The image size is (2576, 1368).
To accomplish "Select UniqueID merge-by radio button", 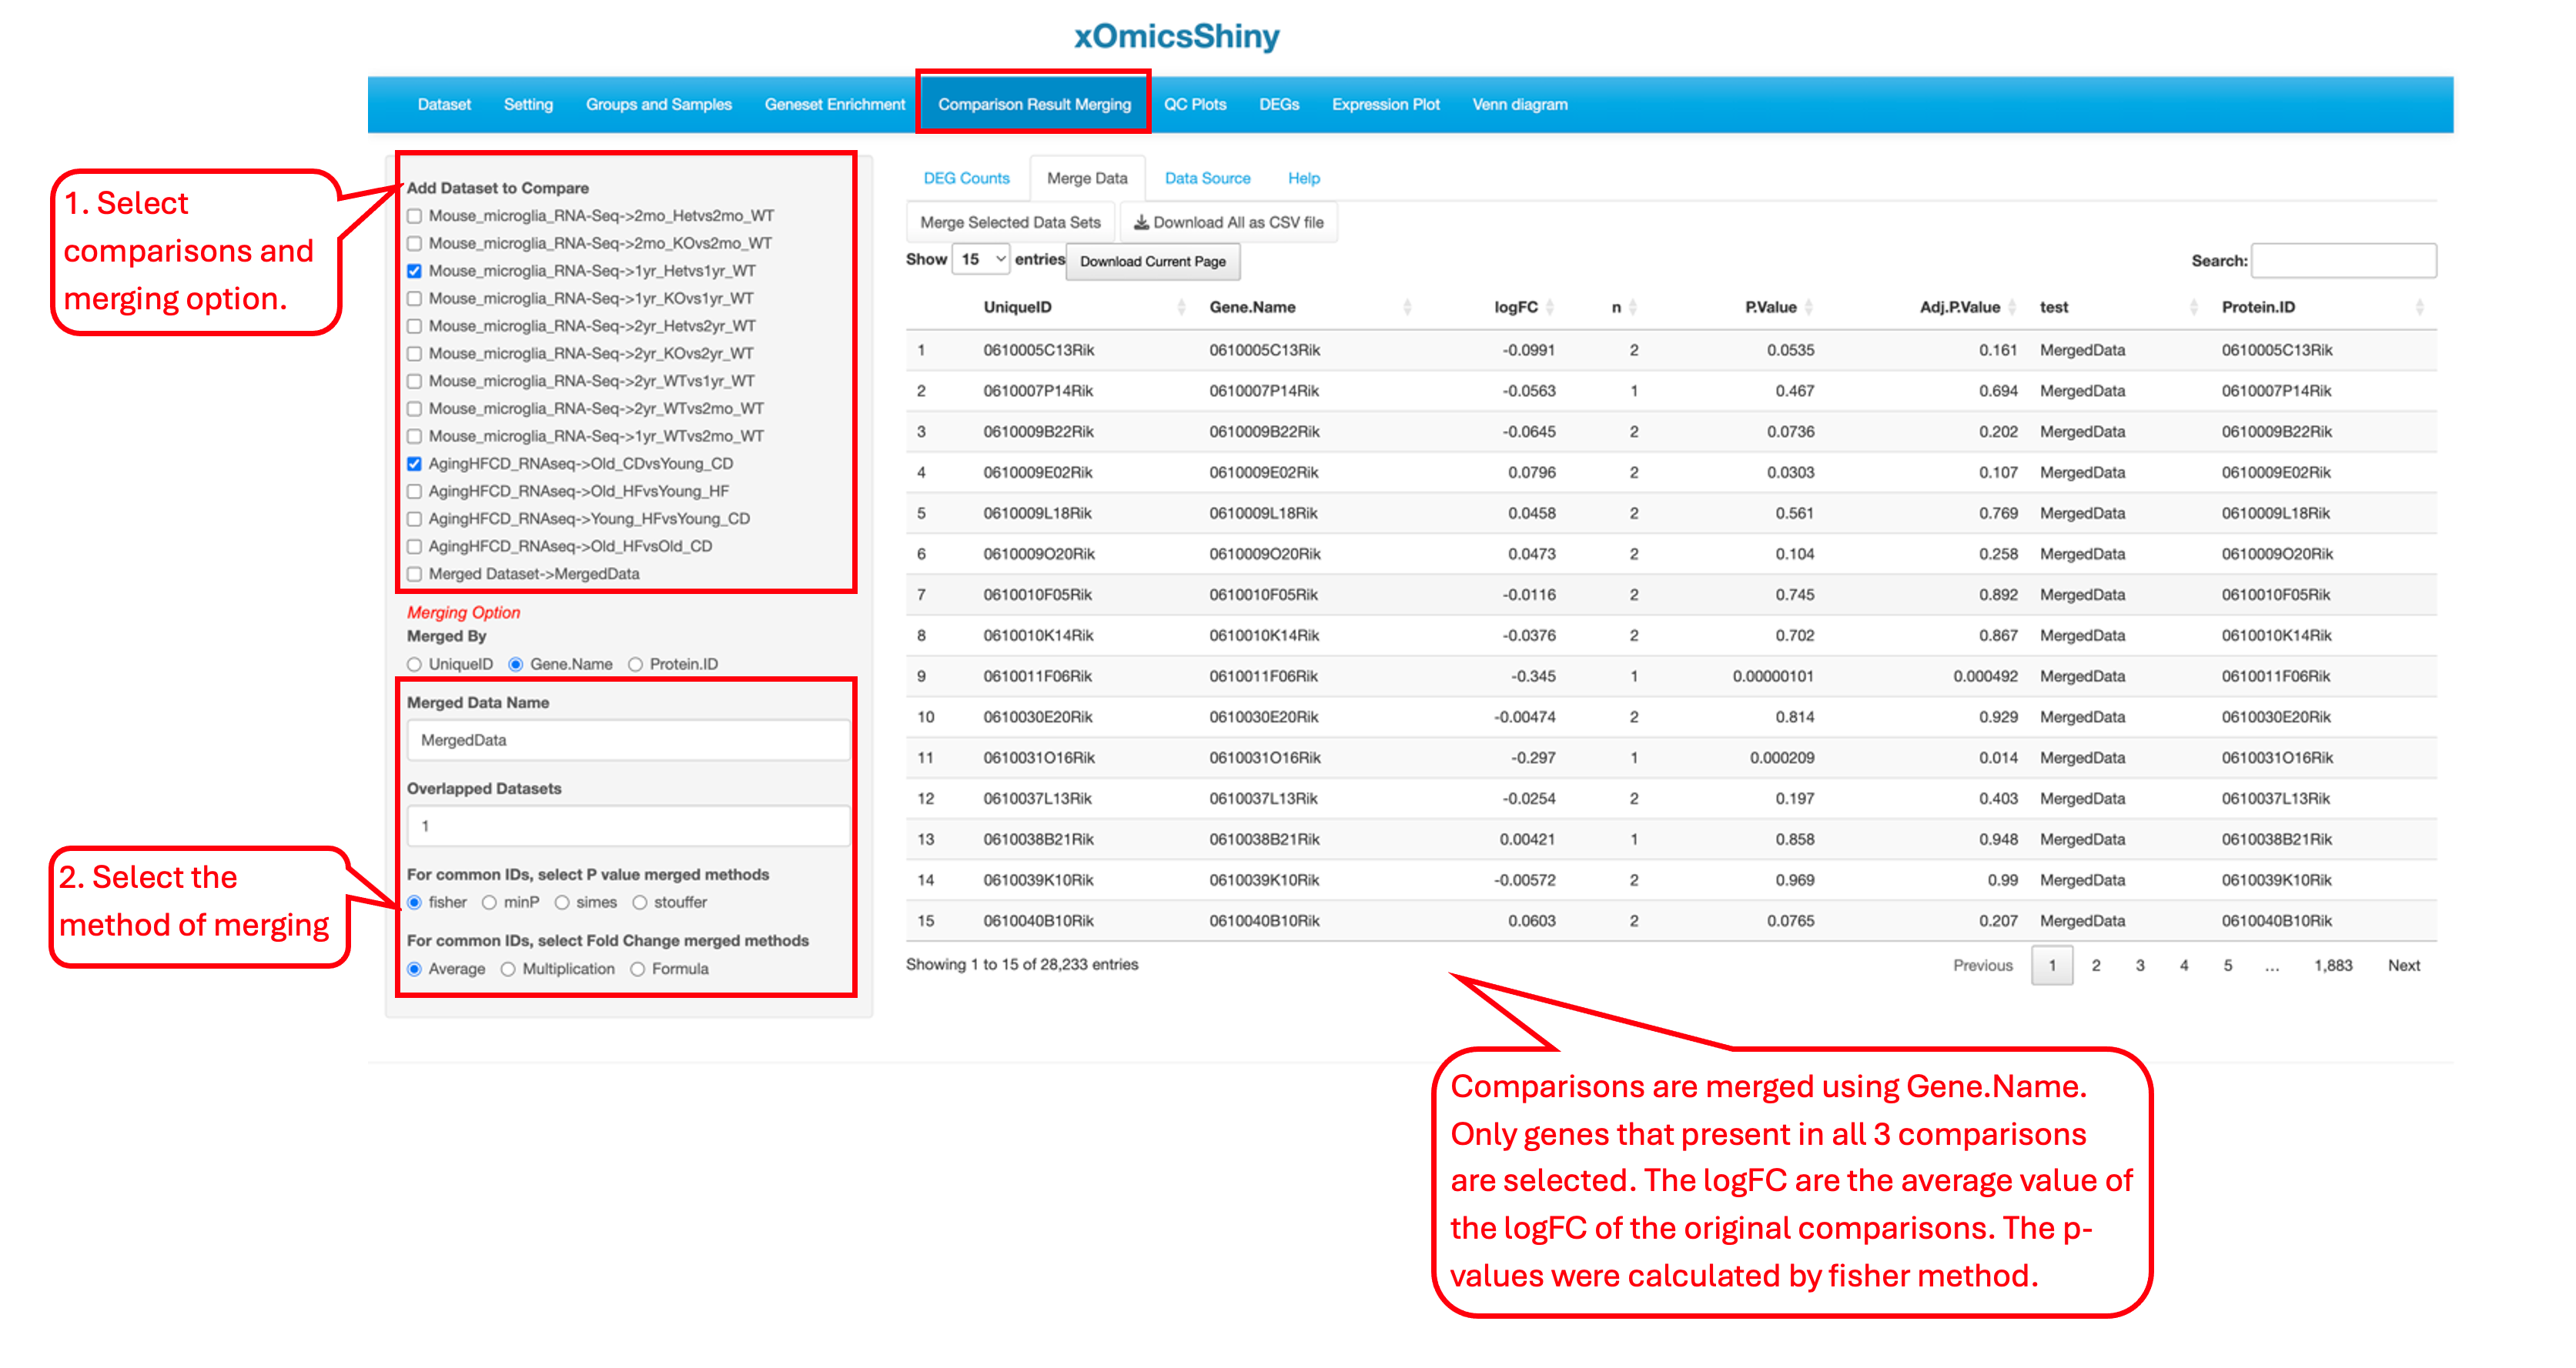I will point(414,665).
